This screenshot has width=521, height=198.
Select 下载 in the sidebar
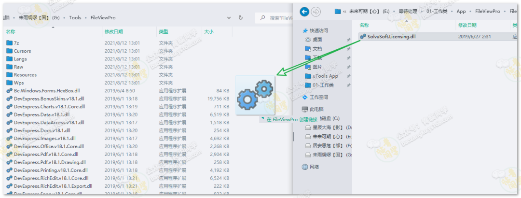click(x=317, y=58)
